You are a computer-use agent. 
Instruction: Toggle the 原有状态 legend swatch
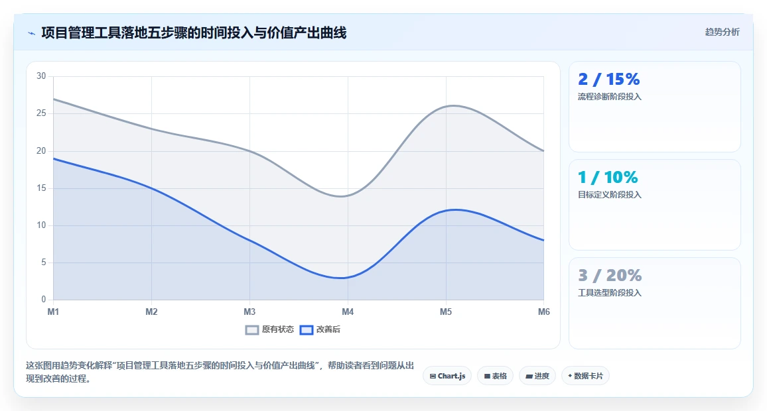tap(252, 330)
